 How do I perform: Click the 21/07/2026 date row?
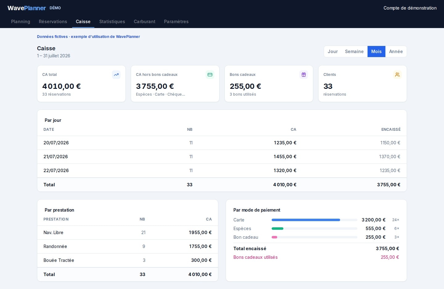point(222,157)
